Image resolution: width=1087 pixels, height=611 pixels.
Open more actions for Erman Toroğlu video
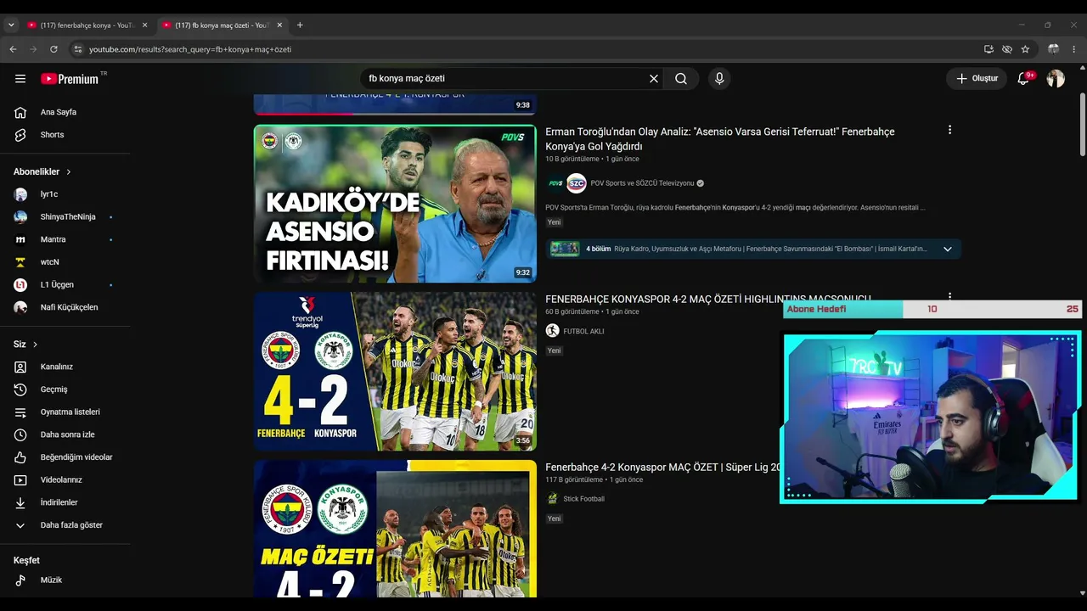tap(949, 130)
